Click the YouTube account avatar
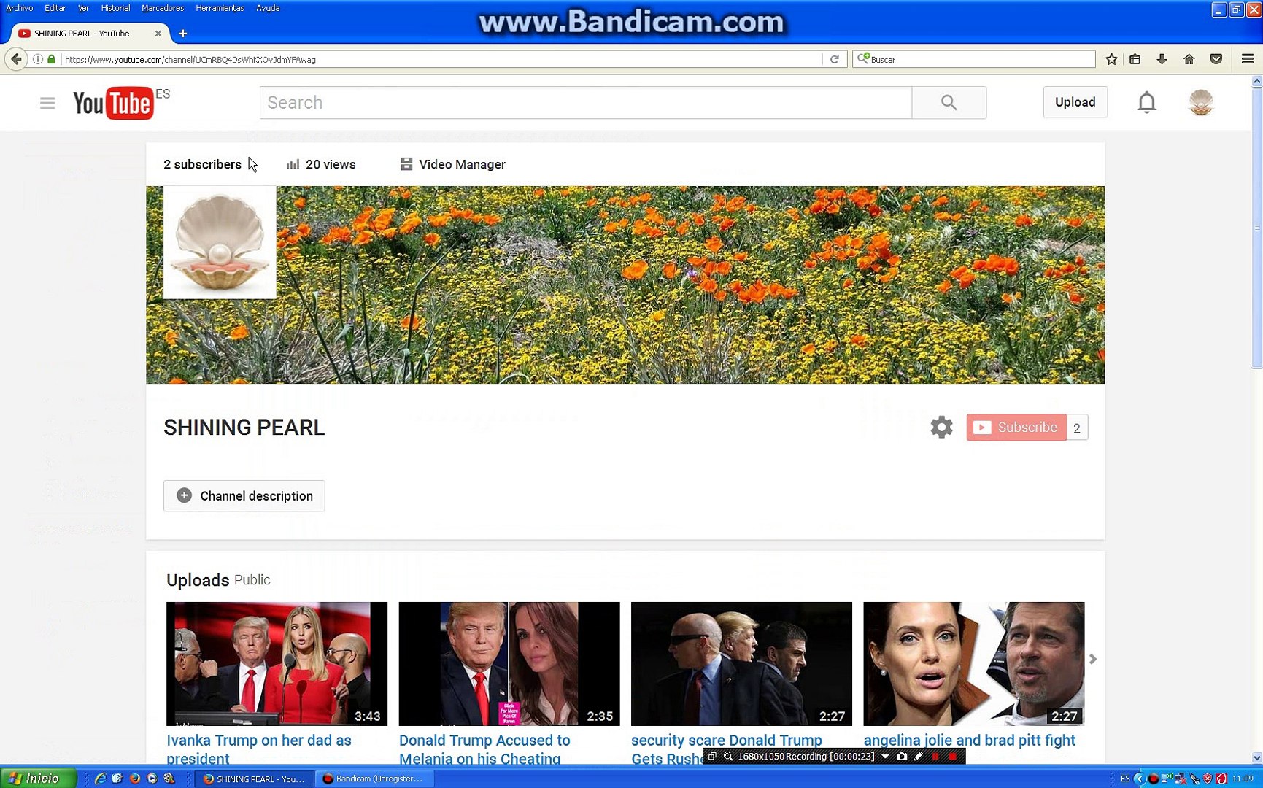 1200,102
